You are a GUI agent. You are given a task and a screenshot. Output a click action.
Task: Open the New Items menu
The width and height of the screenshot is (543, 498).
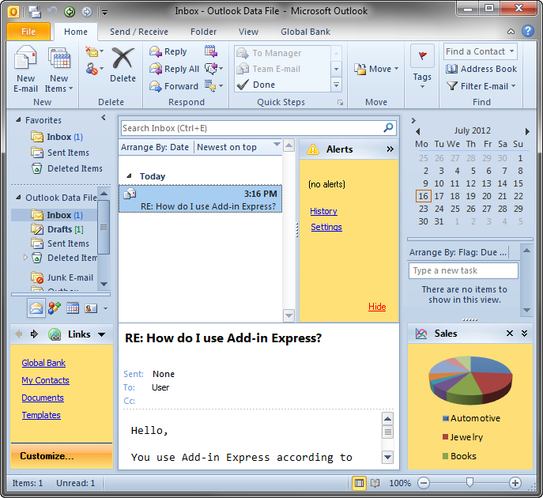(58, 70)
